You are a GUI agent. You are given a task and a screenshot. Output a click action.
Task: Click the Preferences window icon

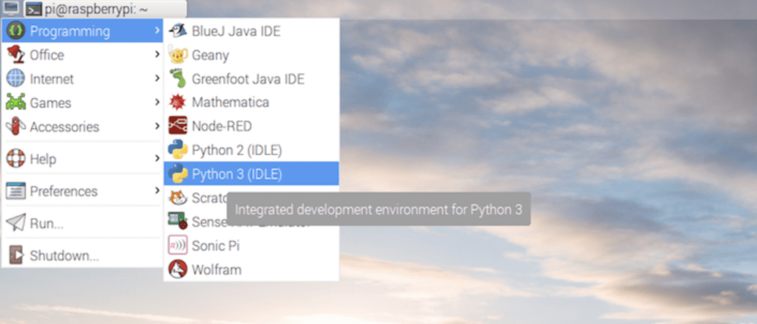tap(16, 191)
